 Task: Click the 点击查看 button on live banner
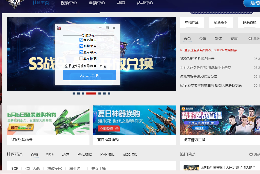point(200,128)
